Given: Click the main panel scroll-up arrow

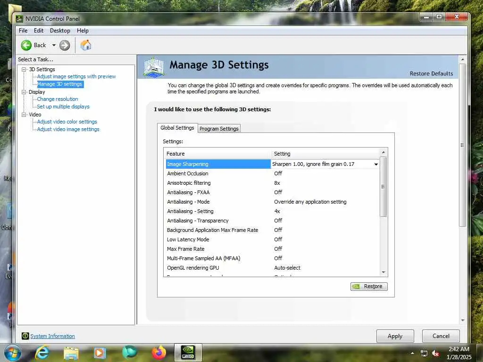Looking at the screenshot, I should (462, 59).
